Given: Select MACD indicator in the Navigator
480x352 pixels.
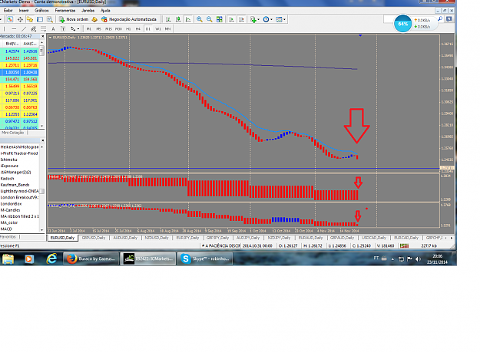Looking at the screenshot, I should coord(6,229).
